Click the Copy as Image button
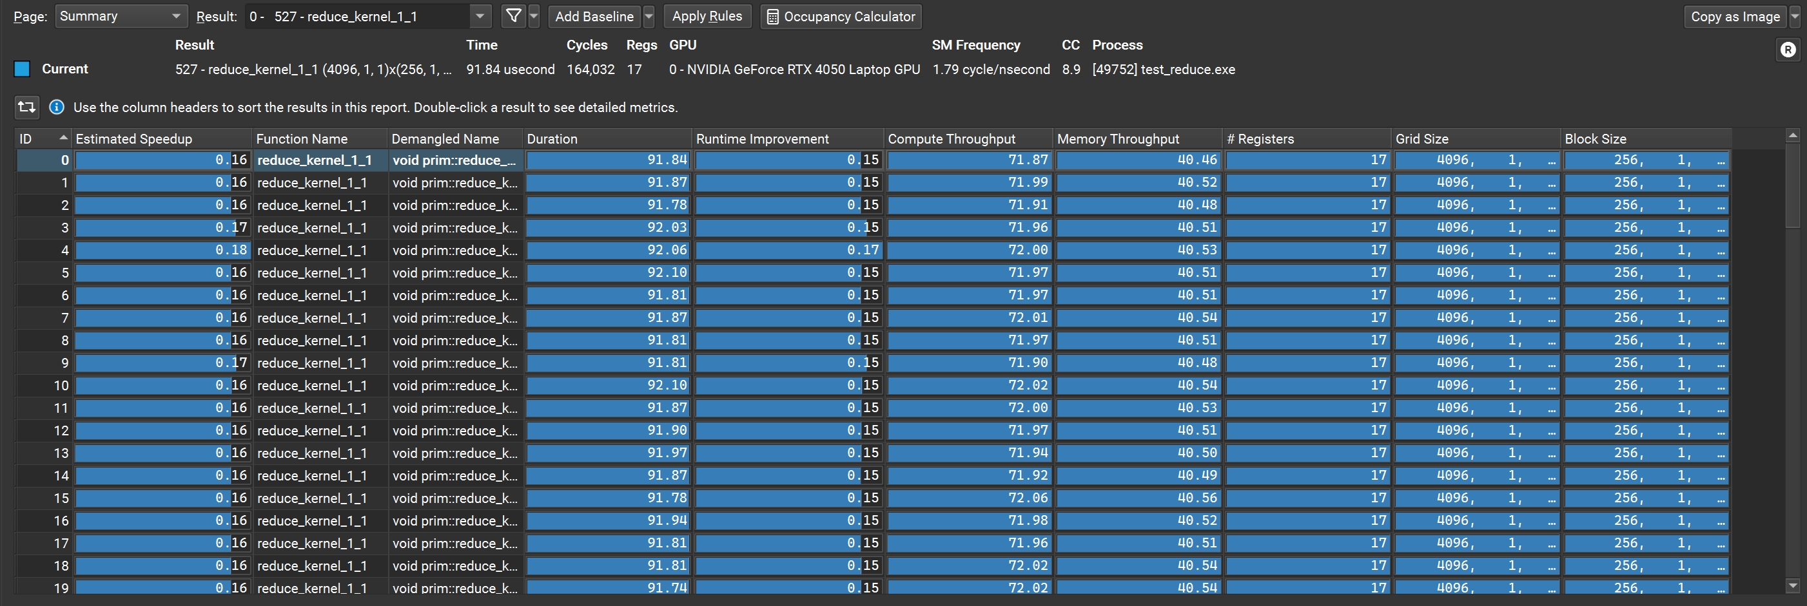The image size is (1807, 606). [1735, 16]
